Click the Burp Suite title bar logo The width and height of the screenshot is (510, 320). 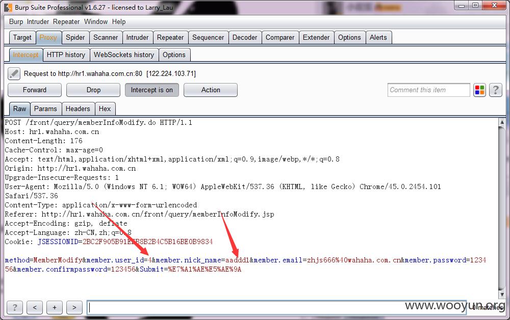tap(8, 7)
